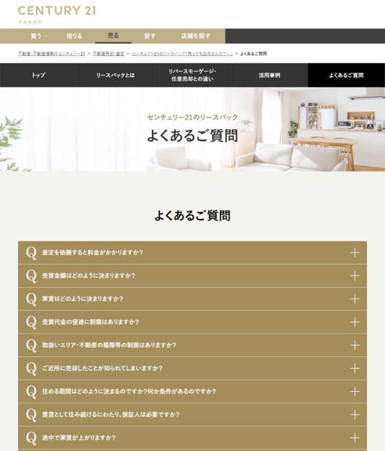Screen dimensions: 385x451
Task: Click Q icon beside 住める期間 question
Action: (31, 392)
